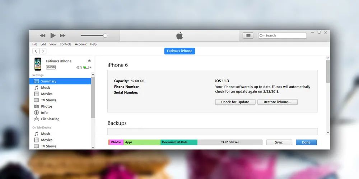Open the list view icon beside search
Screen dimensions: 359x179
[248, 35]
